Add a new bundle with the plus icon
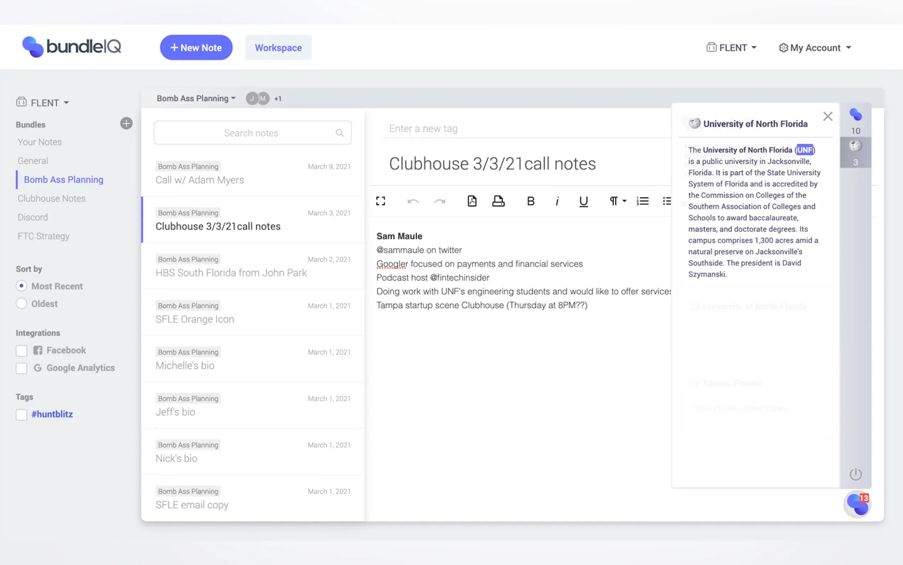903x565 pixels. click(126, 123)
